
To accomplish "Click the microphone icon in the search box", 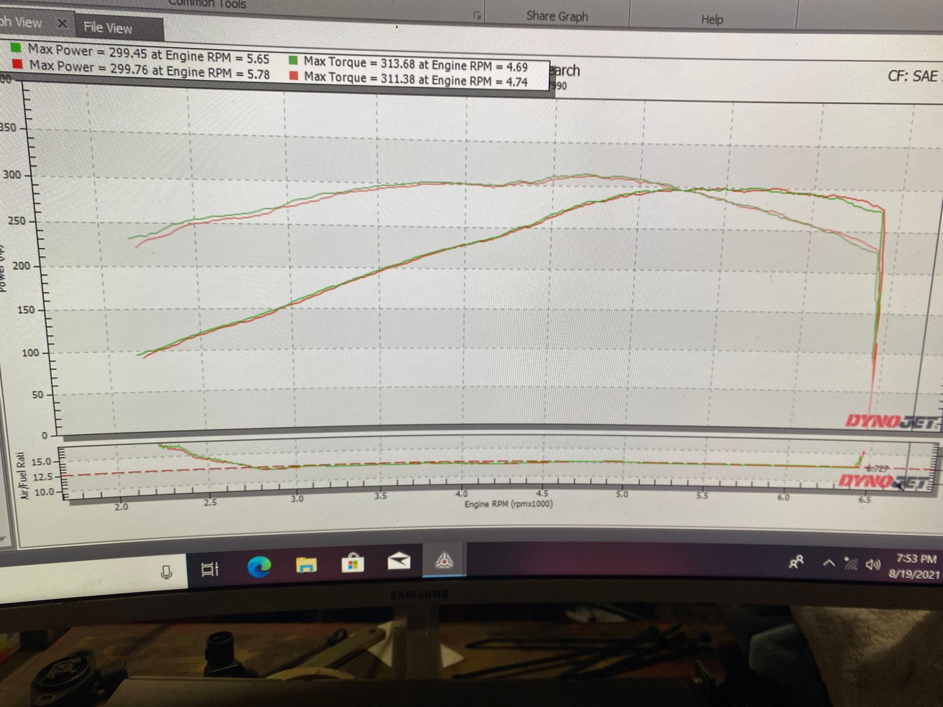I will tap(166, 572).
